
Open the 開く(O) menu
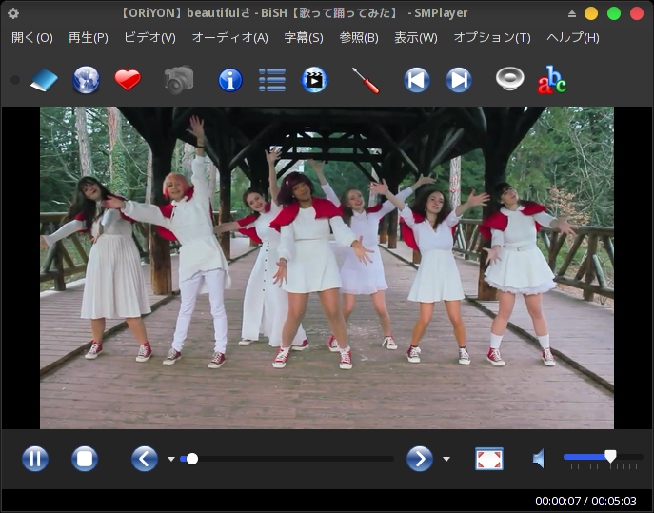click(x=32, y=38)
